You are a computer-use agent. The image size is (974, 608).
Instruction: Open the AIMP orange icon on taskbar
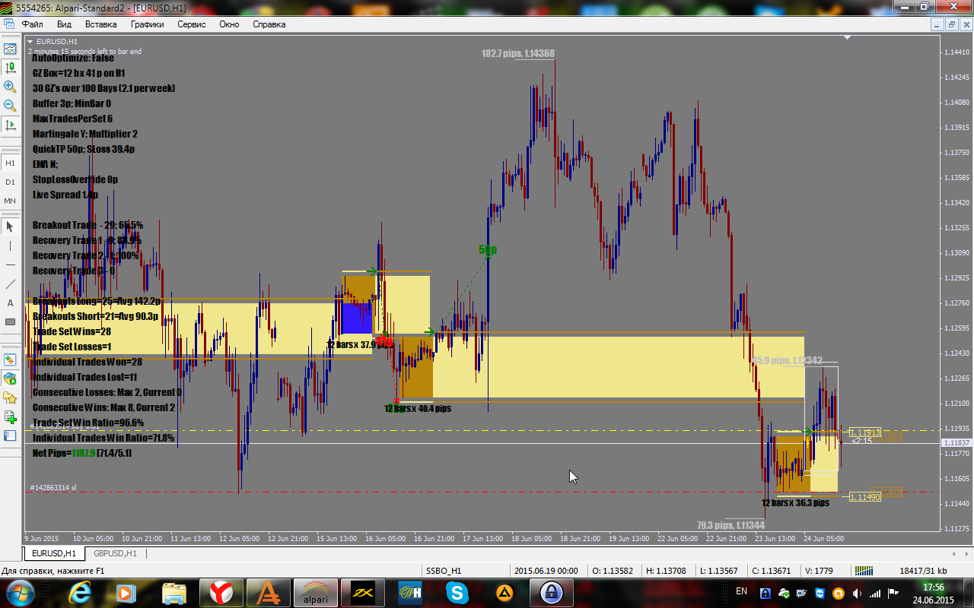(x=505, y=592)
